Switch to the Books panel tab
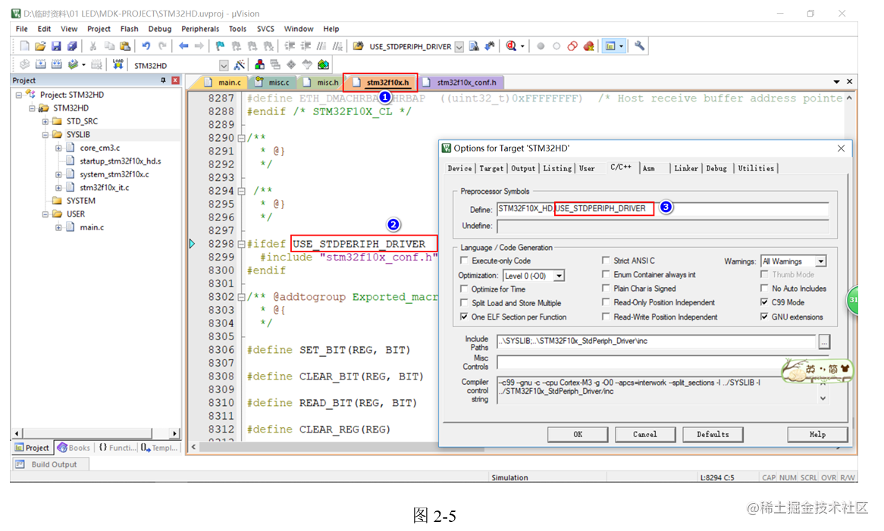This screenshot has width=884, height=531. tap(74, 448)
